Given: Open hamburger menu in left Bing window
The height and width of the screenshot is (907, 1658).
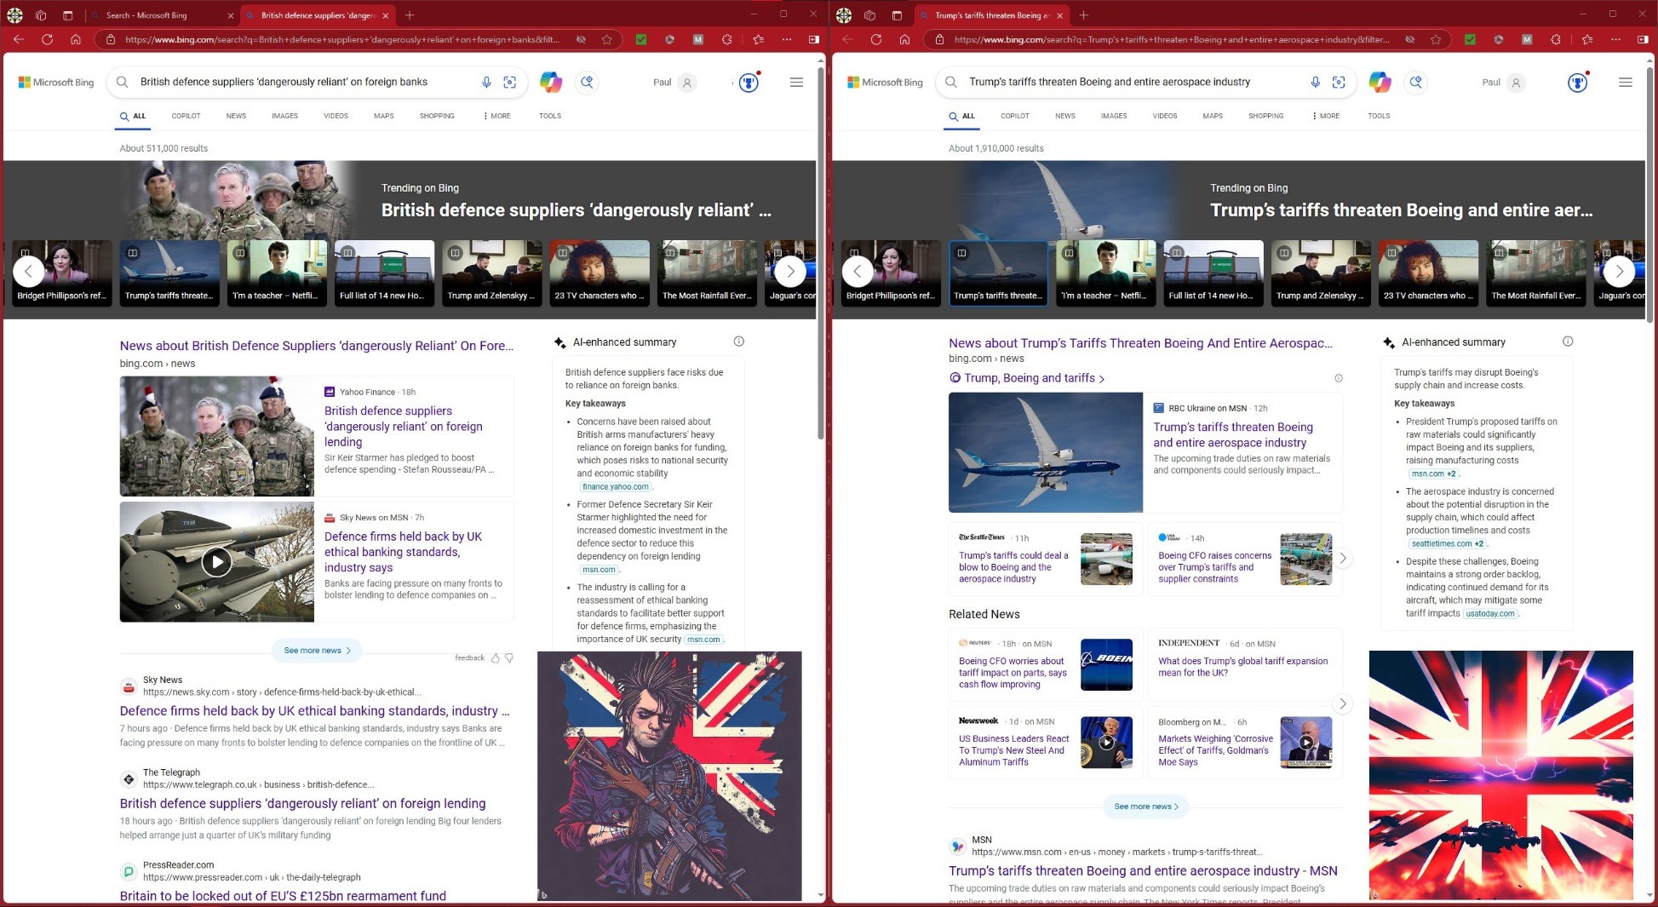Looking at the screenshot, I should point(796,83).
